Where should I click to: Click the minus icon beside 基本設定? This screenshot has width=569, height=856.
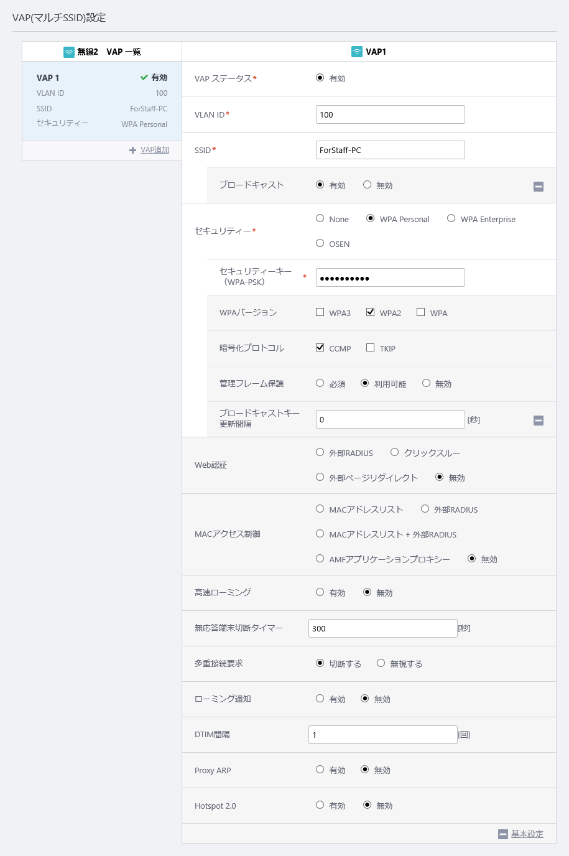pos(503,834)
